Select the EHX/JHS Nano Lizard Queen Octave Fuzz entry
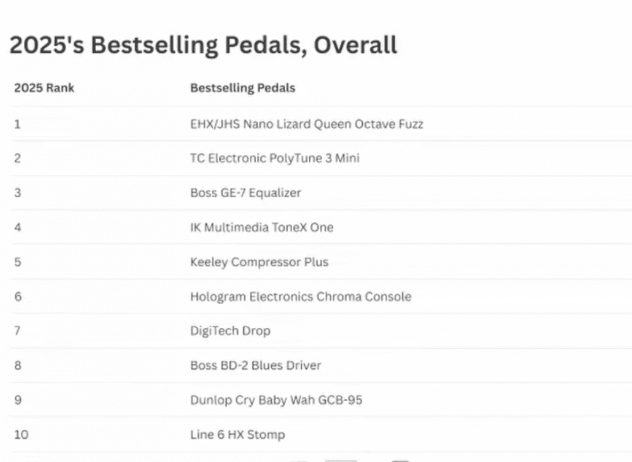632x462 pixels. 306,124
